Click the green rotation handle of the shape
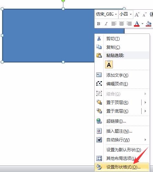This screenshot has height=172, width=153. pyautogui.click(x=63, y=1)
